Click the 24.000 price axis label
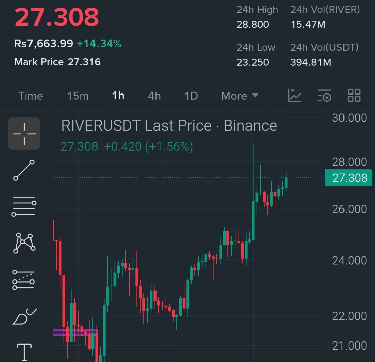Screen dimensions: 375x362 (x=349, y=261)
